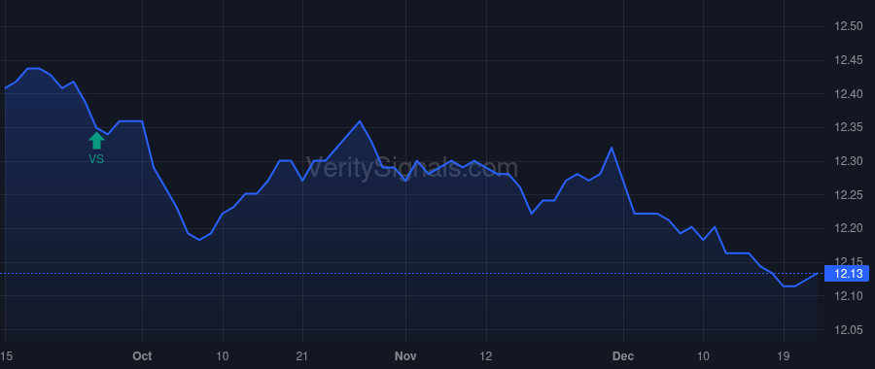Click the 12.13 current price label

pos(847,273)
